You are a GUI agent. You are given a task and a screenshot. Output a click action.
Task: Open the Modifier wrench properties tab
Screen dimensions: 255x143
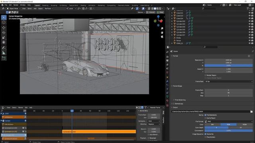pyautogui.click(x=167, y=81)
